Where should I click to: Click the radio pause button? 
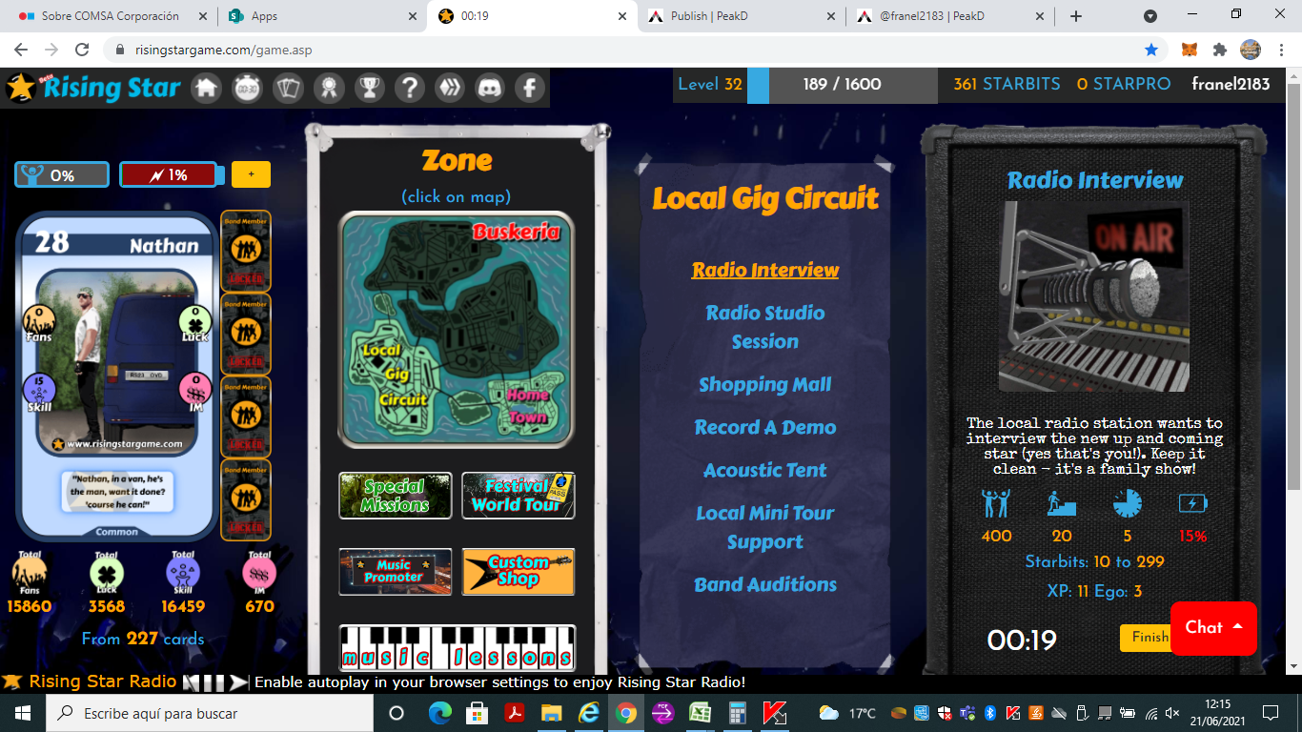(214, 682)
